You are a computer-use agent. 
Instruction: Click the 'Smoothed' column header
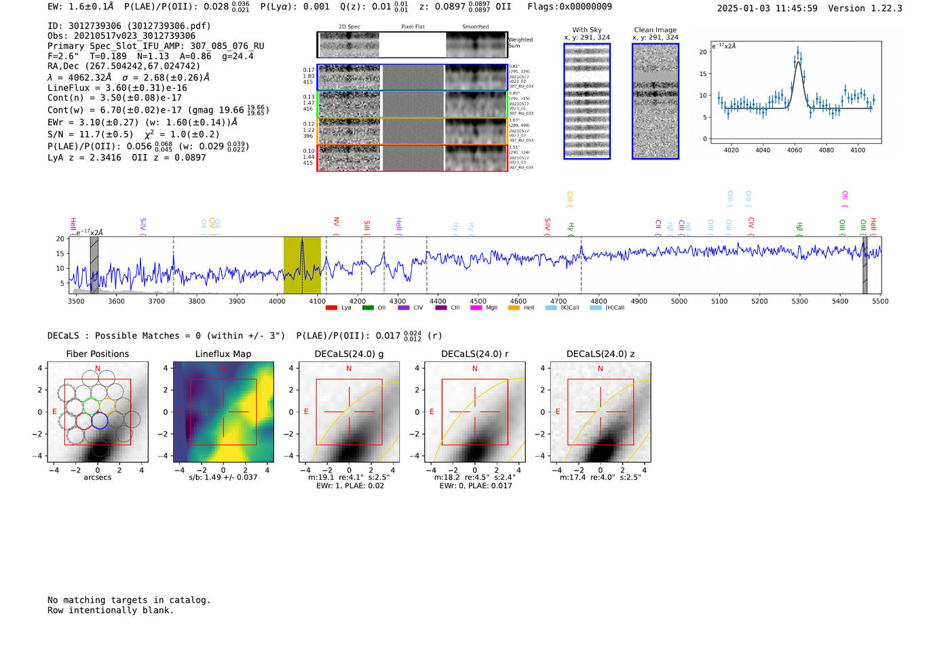point(476,26)
